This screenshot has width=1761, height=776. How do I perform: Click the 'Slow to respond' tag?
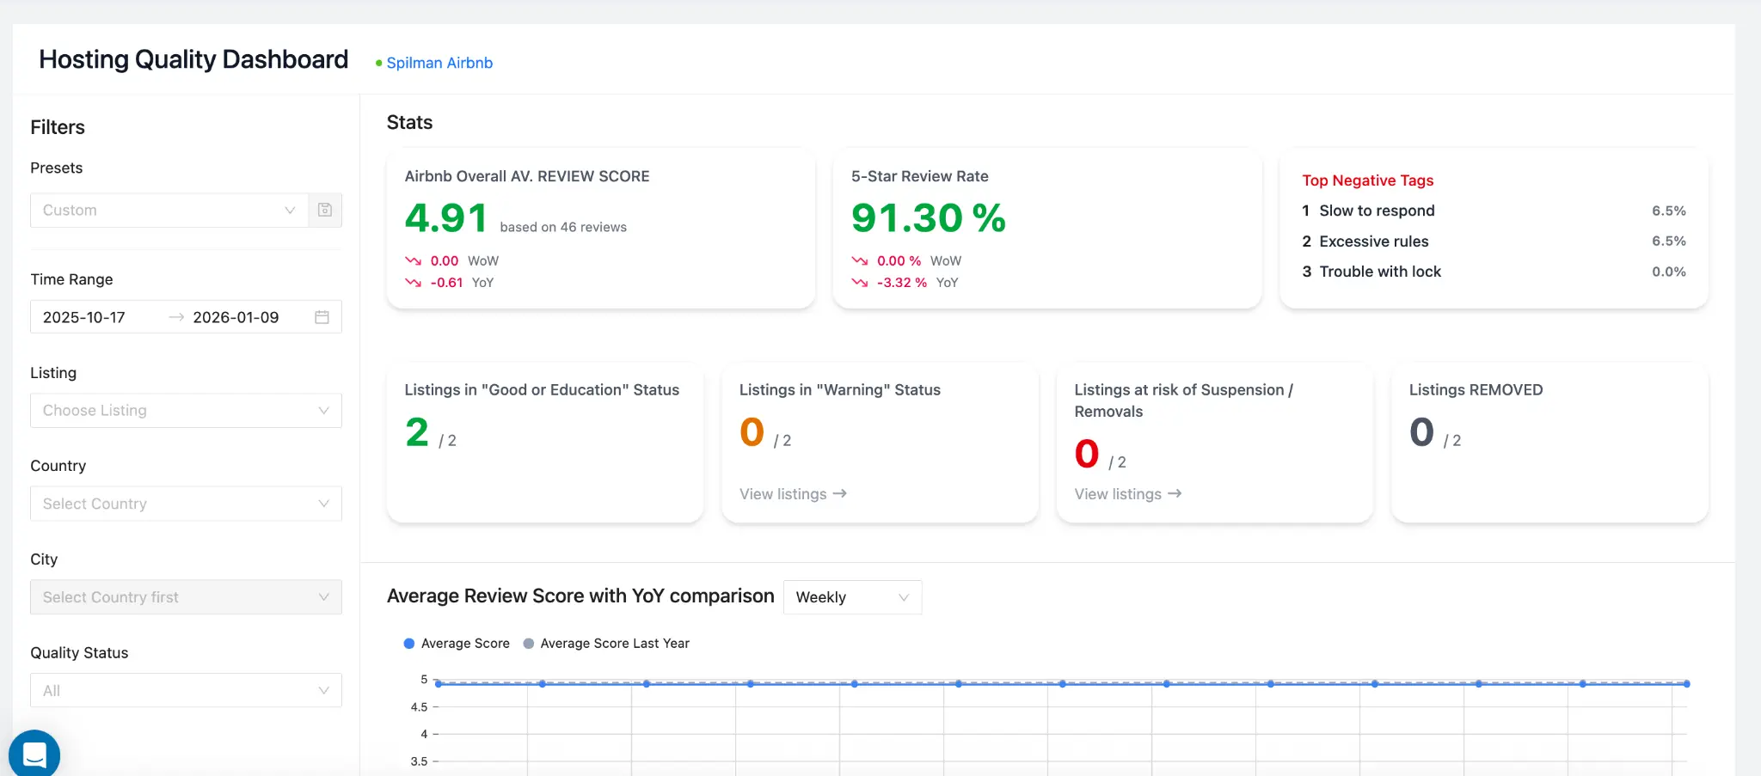(x=1377, y=211)
